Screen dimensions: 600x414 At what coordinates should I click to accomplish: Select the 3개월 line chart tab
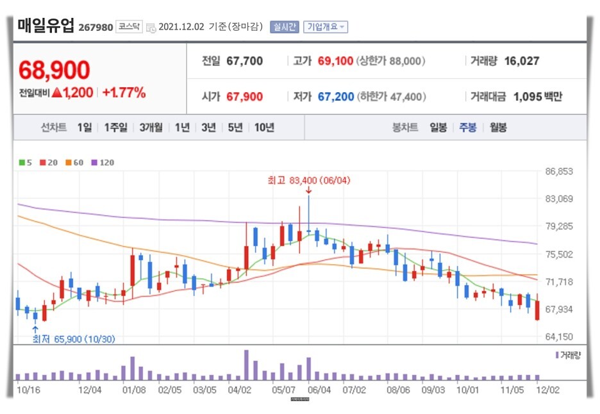pos(151,128)
